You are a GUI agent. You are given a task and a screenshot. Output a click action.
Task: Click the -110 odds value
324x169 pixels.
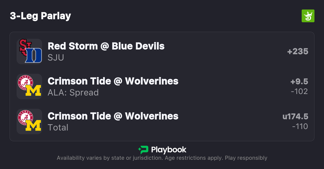tap(300, 126)
